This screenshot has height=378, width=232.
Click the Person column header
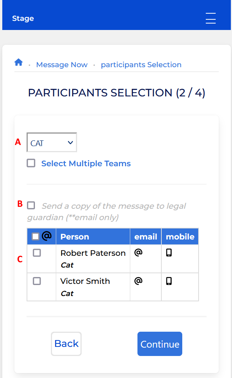[x=75, y=237]
